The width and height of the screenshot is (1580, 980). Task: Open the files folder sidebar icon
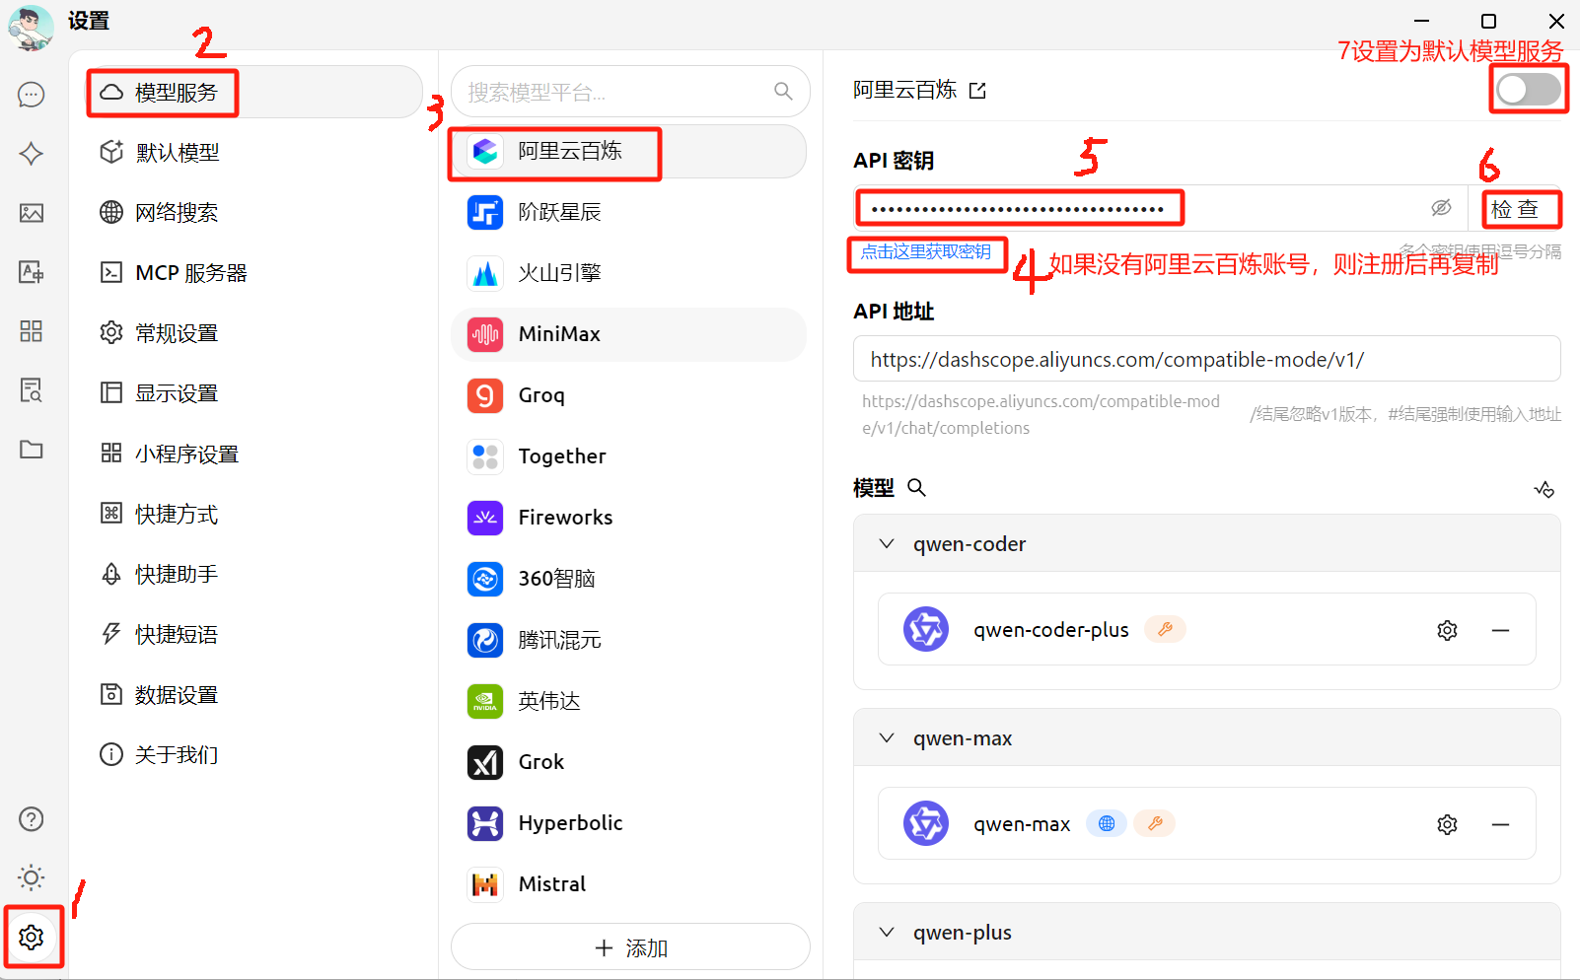32,450
